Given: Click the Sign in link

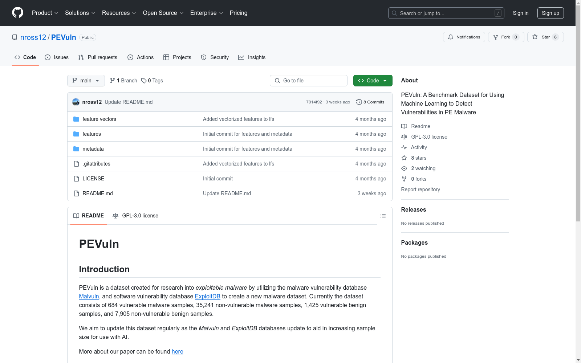Looking at the screenshot, I should point(521,13).
